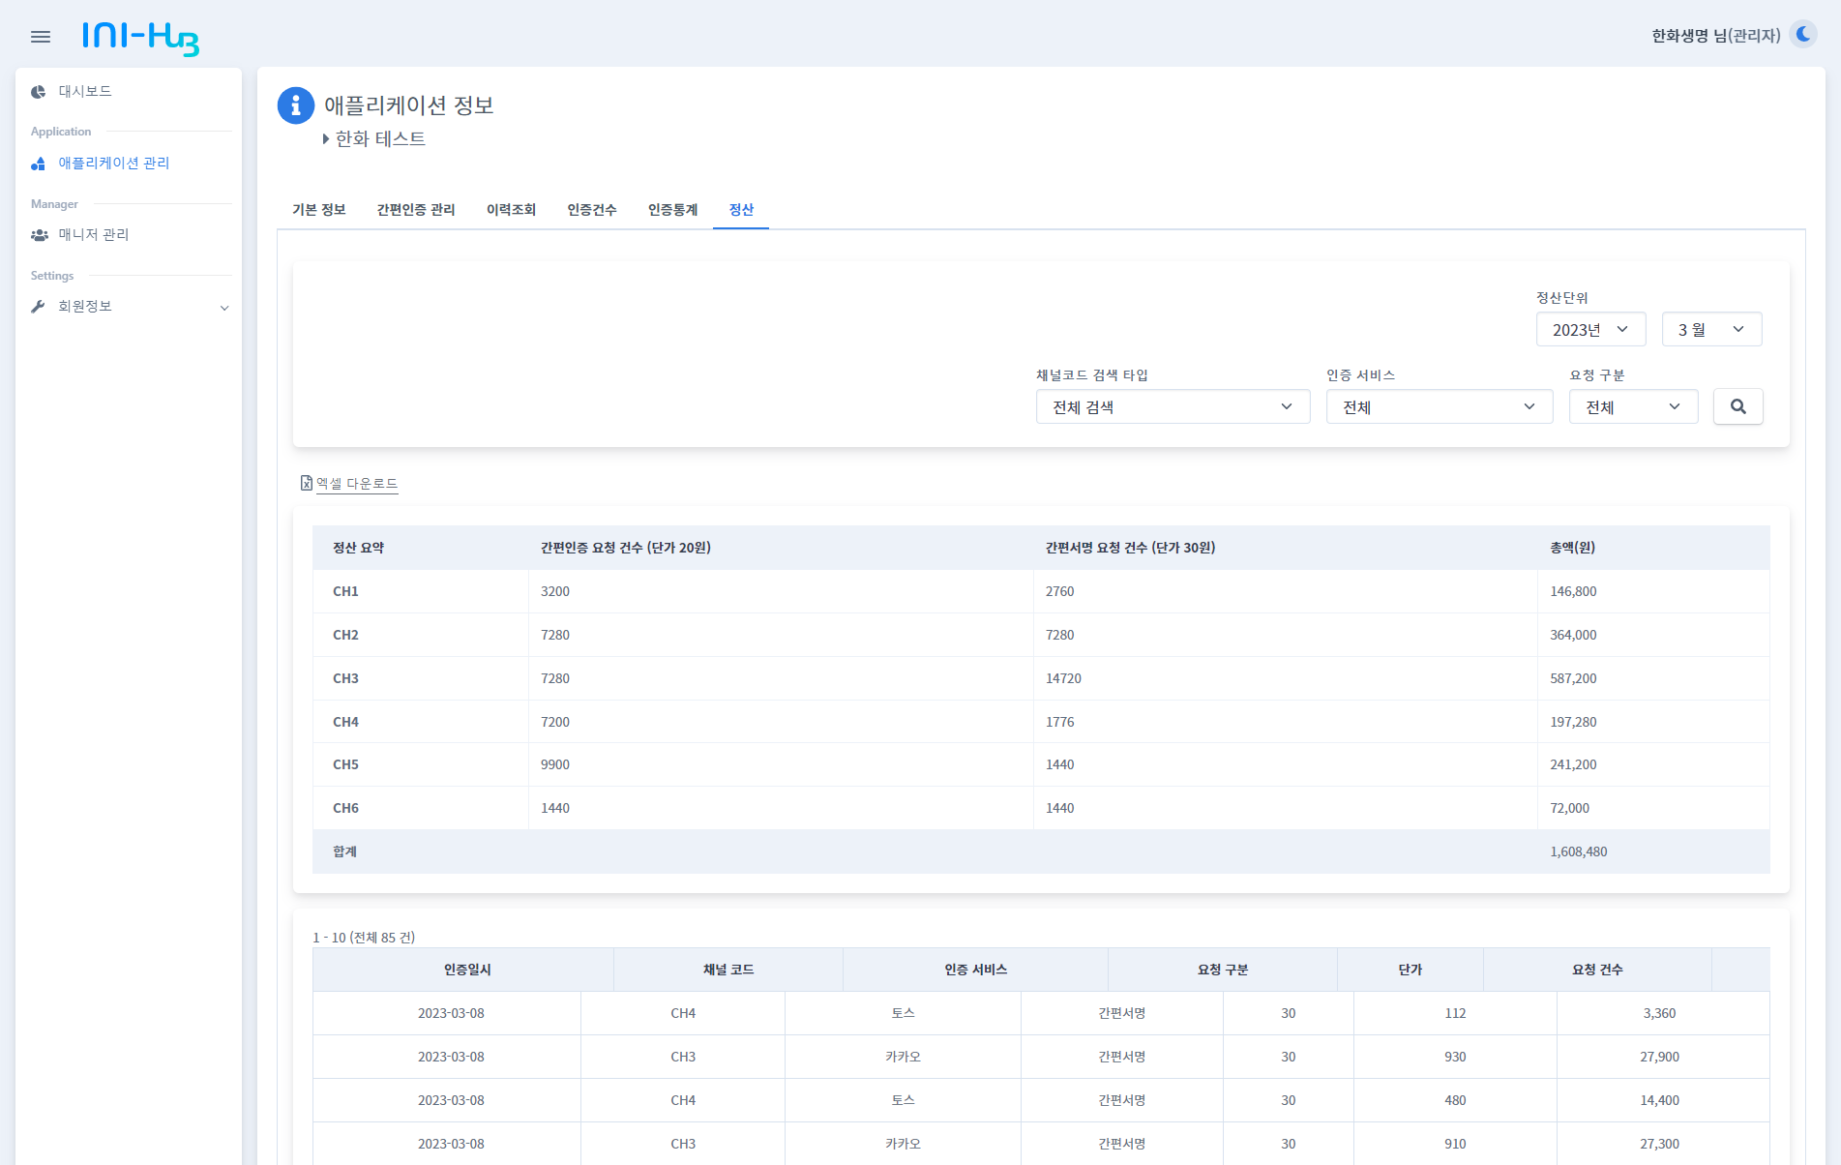
Task: Expand the 회원정보 sidebar menu
Action: click(129, 307)
